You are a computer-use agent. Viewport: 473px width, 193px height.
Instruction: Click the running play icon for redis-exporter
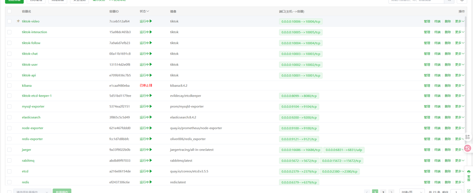click(151, 139)
